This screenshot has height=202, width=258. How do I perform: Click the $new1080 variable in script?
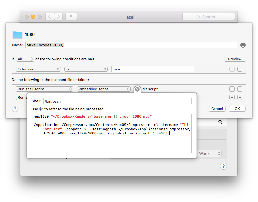point(161,133)
